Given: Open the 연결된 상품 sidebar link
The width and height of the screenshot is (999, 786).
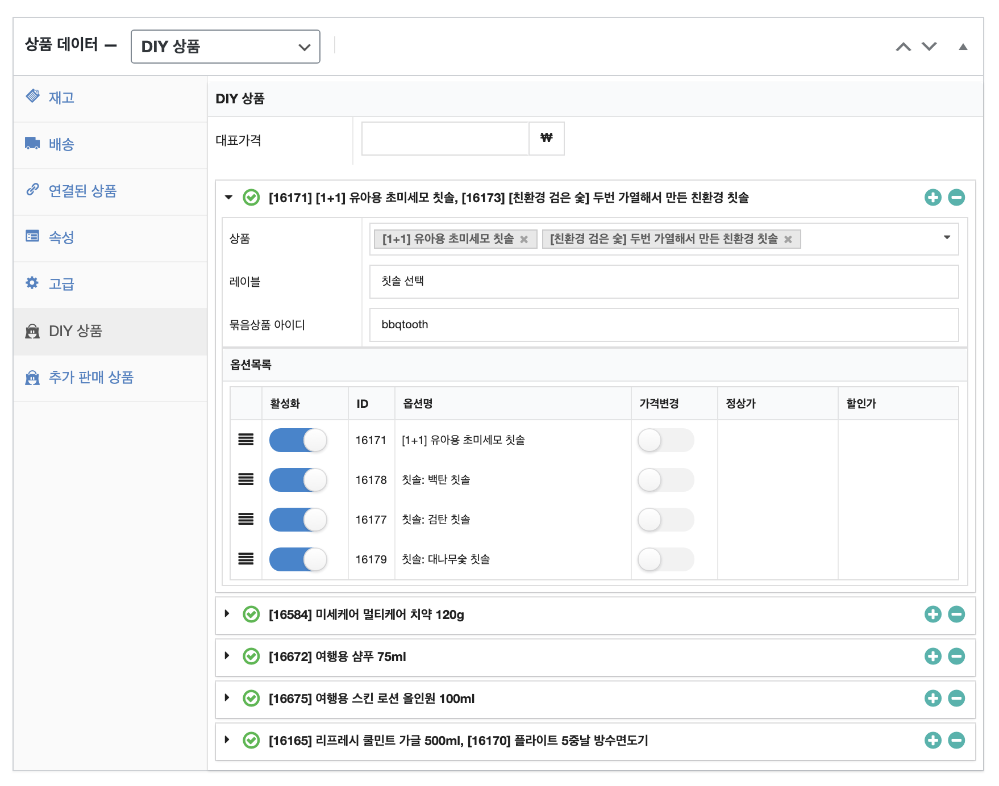Looking at the screenshot, I should tap(82, 191).
